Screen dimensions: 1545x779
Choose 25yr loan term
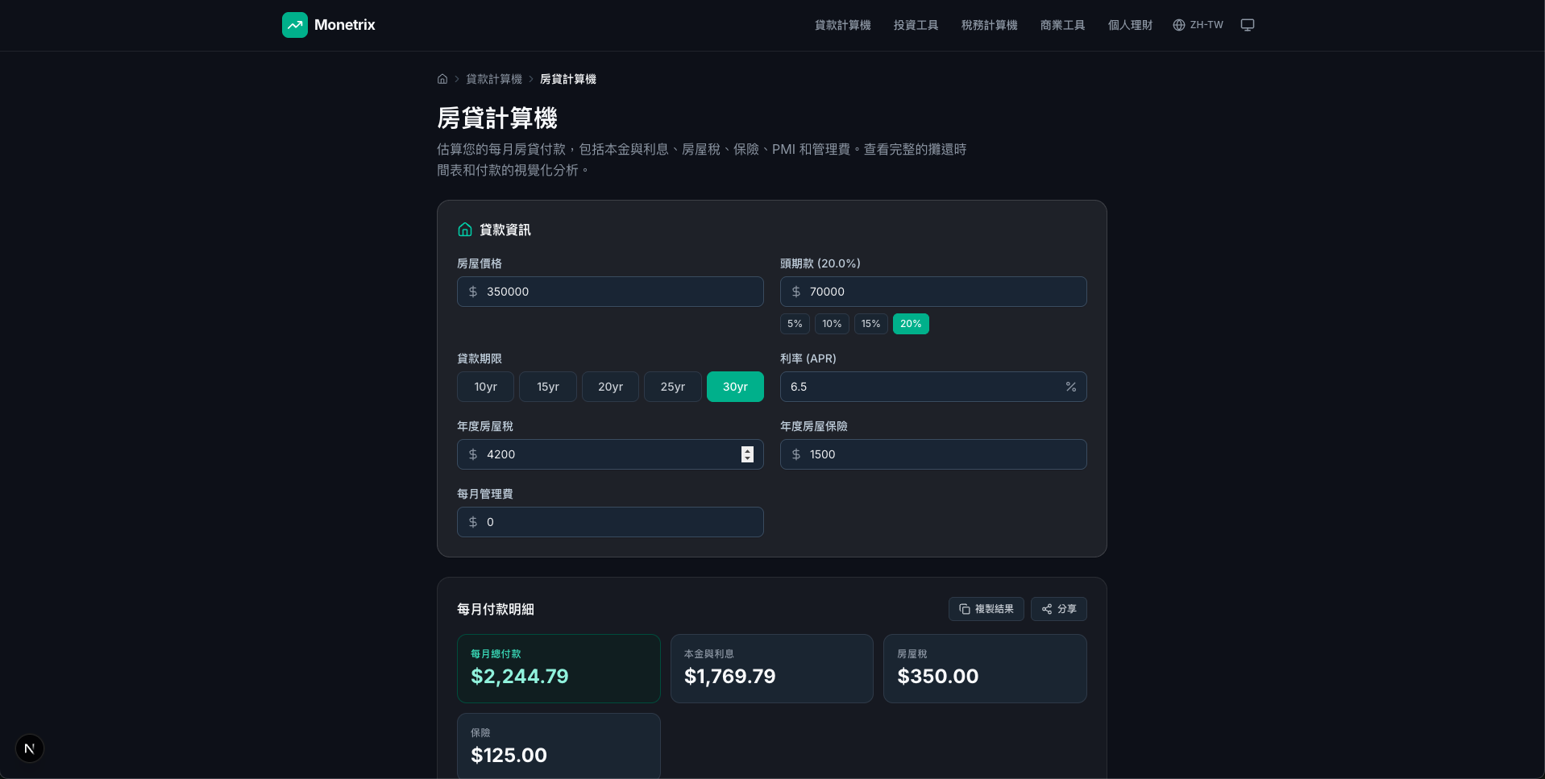click(673, 387)
